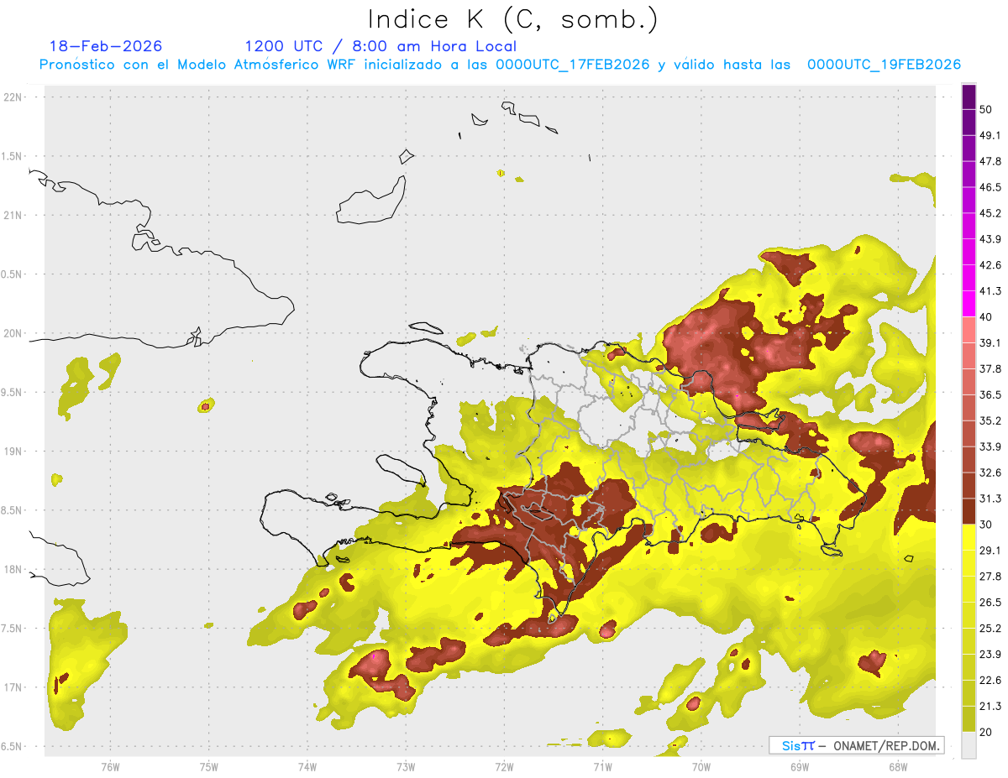This screenshot has height=778, width=1008.
Task: Click the dark purple swatch above 50
Action: [x=969, y=97]
